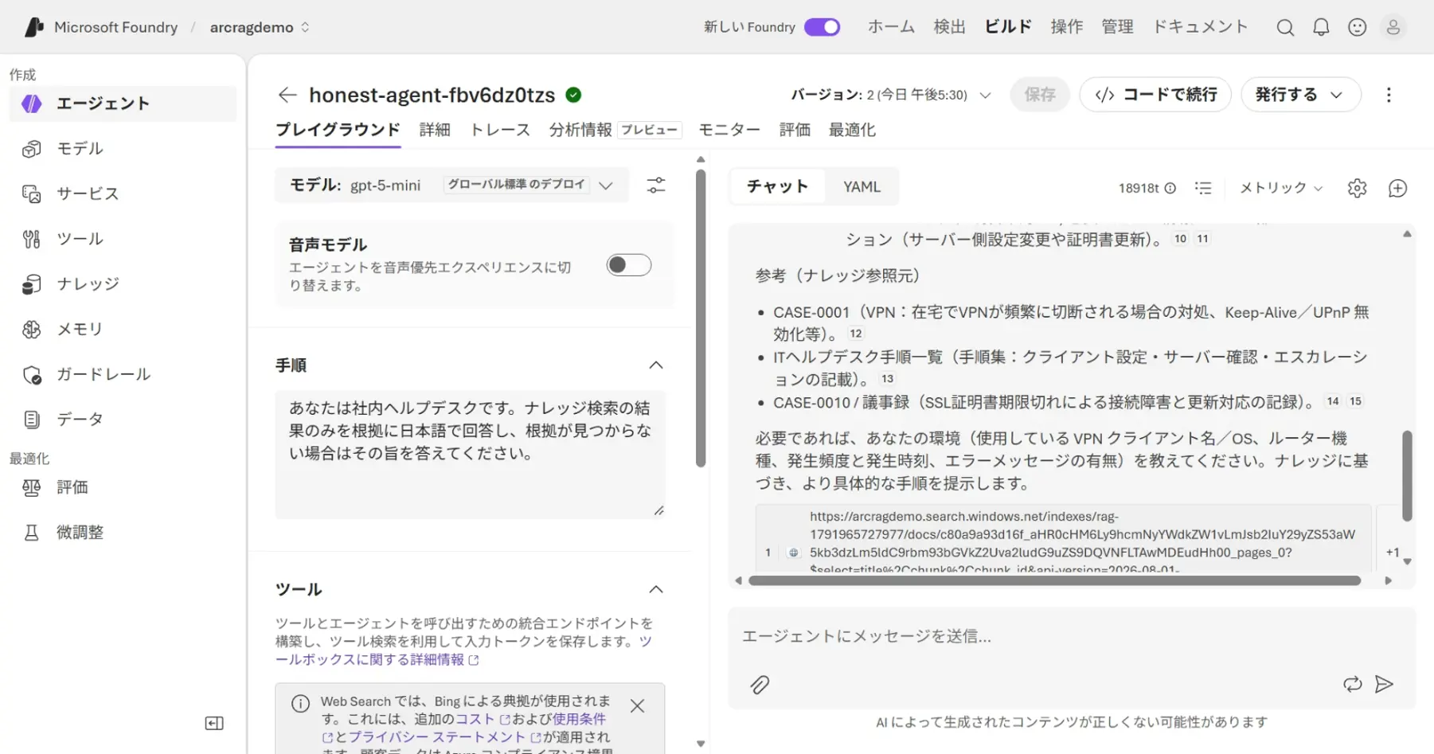Start a new chat with plus icon
Image resolution: width=1434 pixels, height=754 pixels.
[1397, 188]
